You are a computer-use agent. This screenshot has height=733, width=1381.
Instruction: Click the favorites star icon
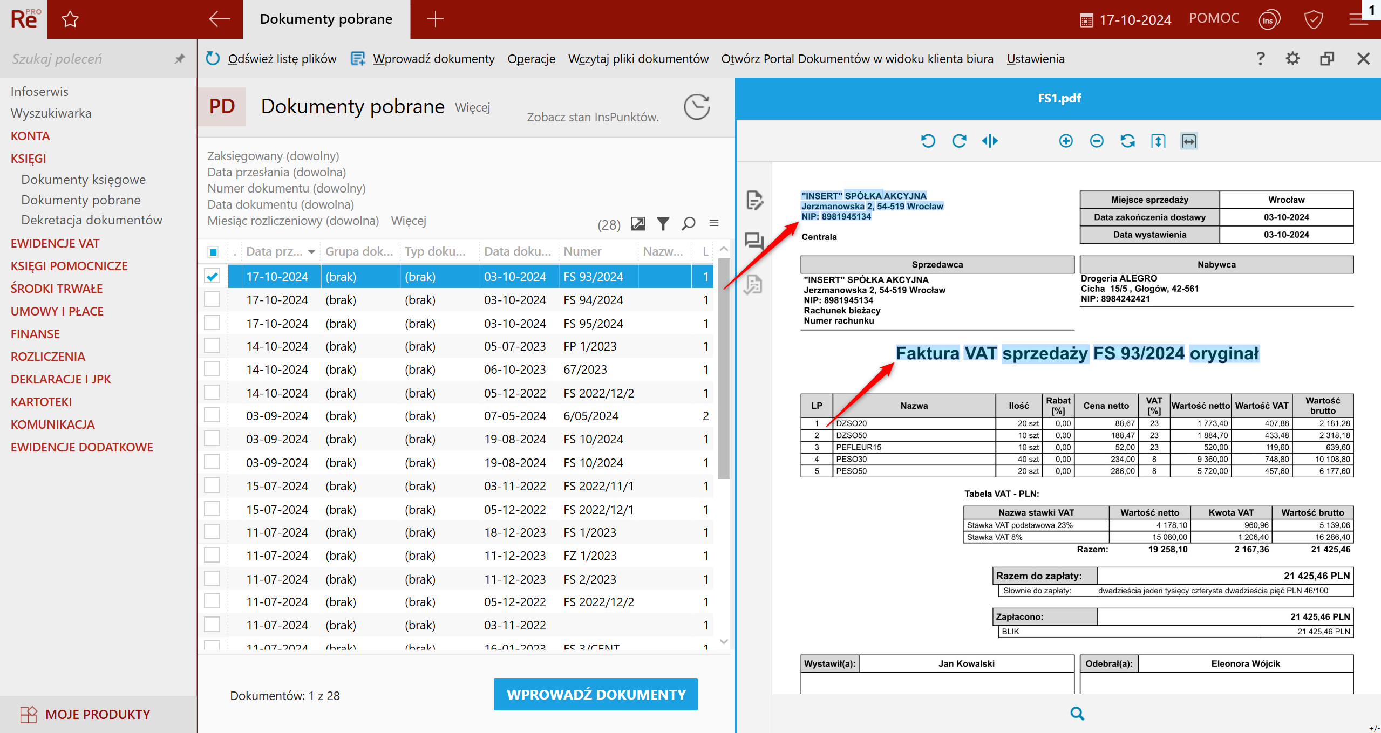pyautogui.click(x=70, y=20)
